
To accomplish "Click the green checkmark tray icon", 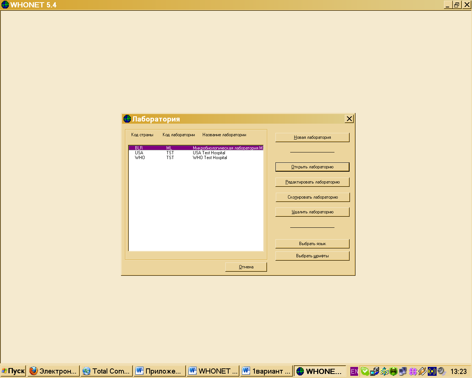I will click(x=365, y=371).
